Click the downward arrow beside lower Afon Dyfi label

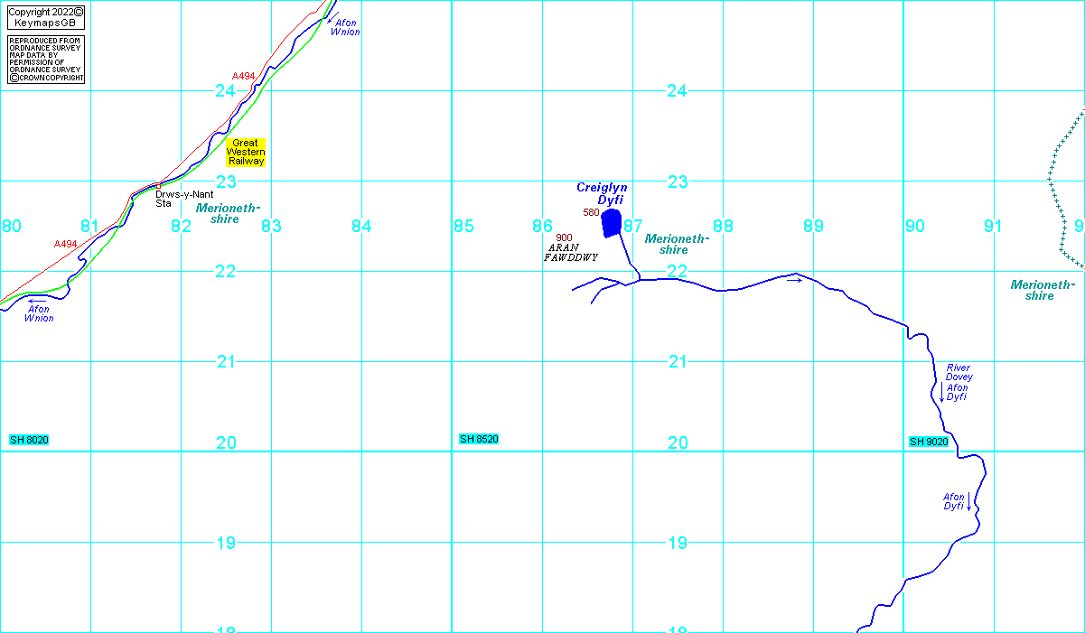pyautogui.click(x=969, y=502)
